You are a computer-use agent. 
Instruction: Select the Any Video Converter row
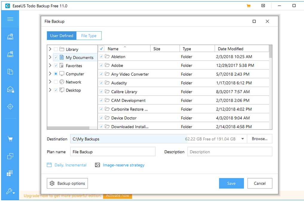[x=184, y=74]
